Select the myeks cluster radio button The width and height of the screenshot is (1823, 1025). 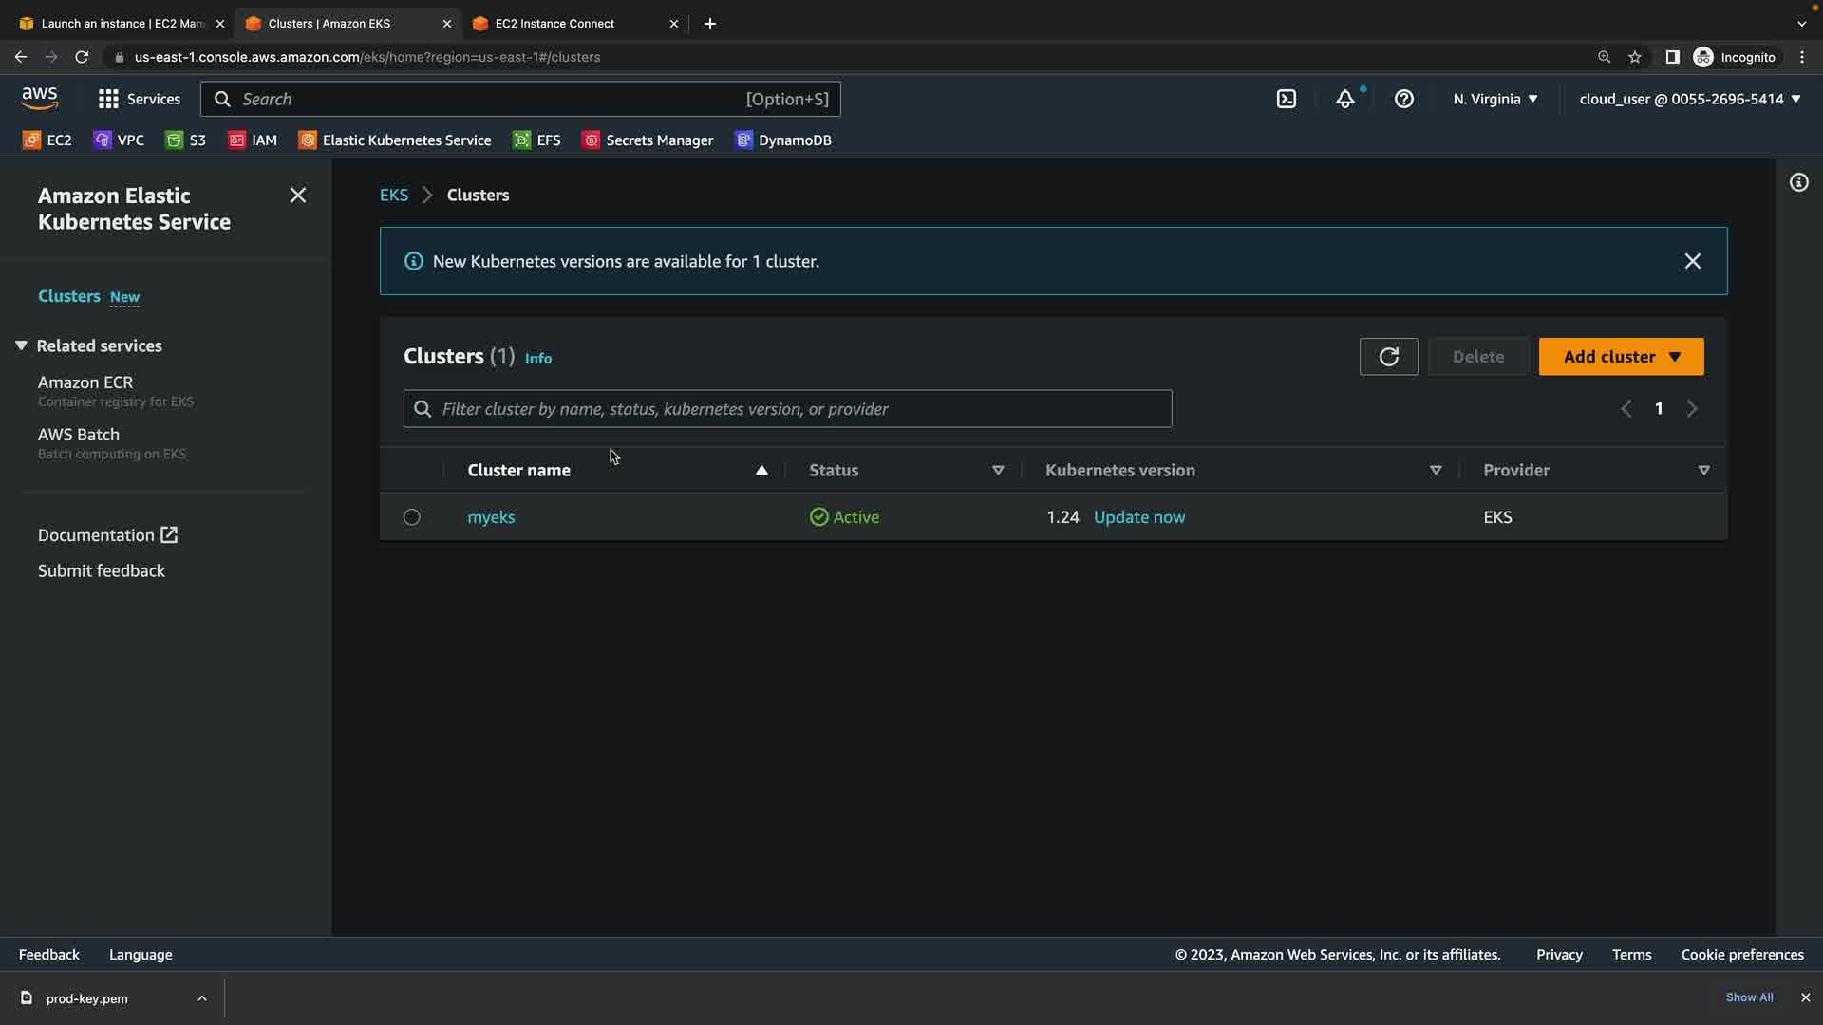coord(411,517)
